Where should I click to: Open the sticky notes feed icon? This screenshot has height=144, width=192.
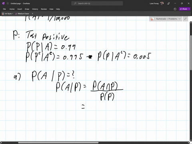pyautogui.click(x=175, y=9)
